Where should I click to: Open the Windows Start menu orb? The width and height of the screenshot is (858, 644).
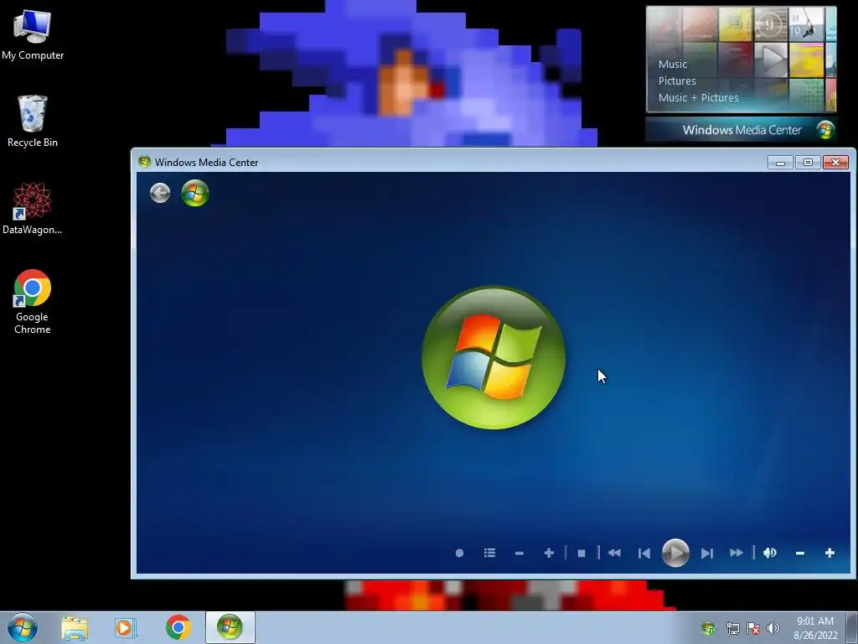pos(23,627)
